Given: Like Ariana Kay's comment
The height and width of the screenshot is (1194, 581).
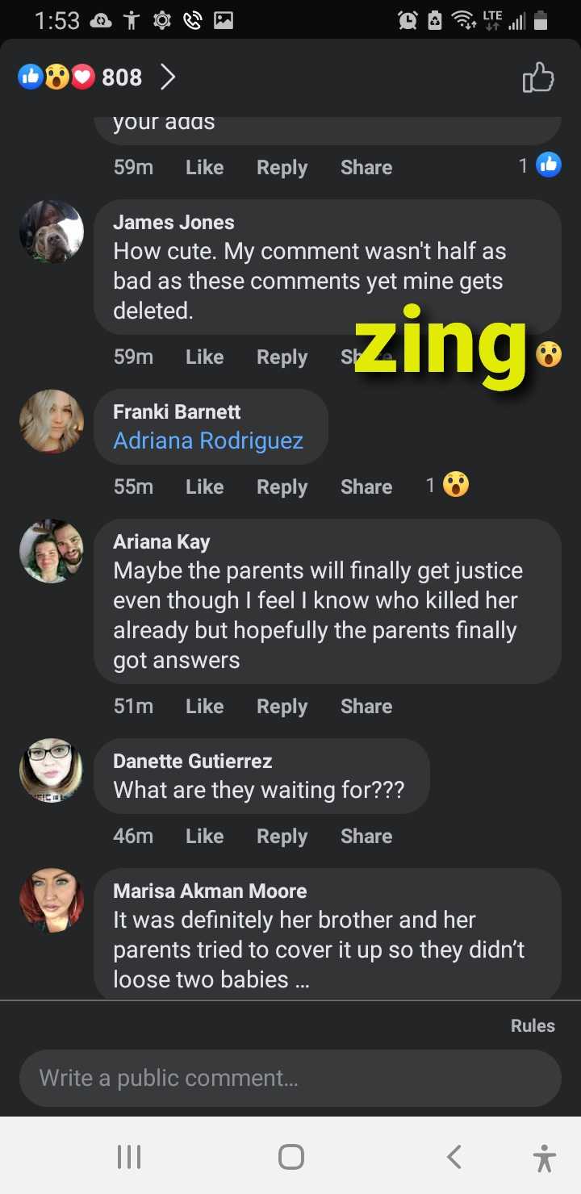Looking at the screenshot, I should tap(204, 706).
